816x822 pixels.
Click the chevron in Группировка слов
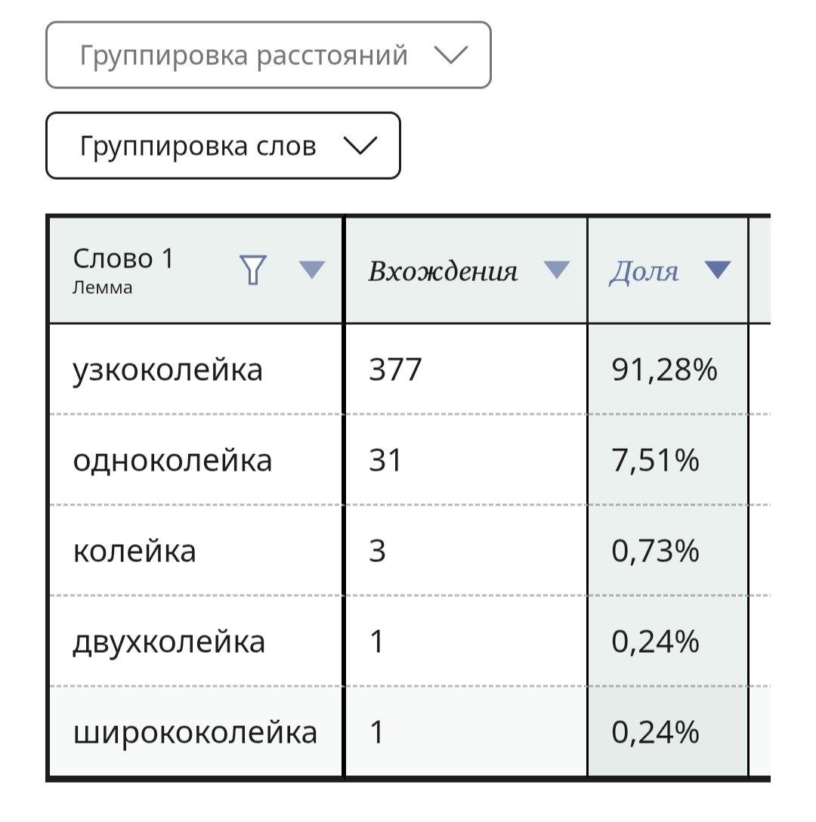[360, 146]
